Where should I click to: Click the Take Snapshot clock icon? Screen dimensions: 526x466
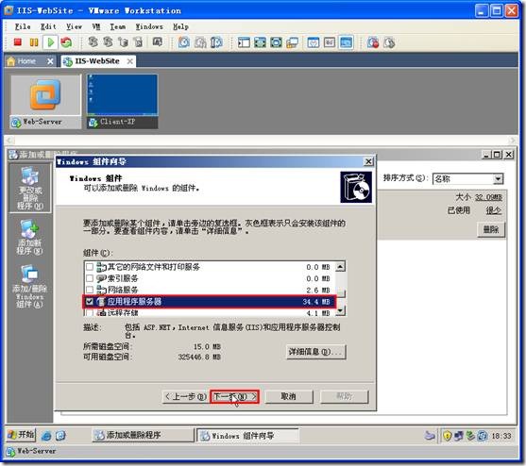pos(184,42)
